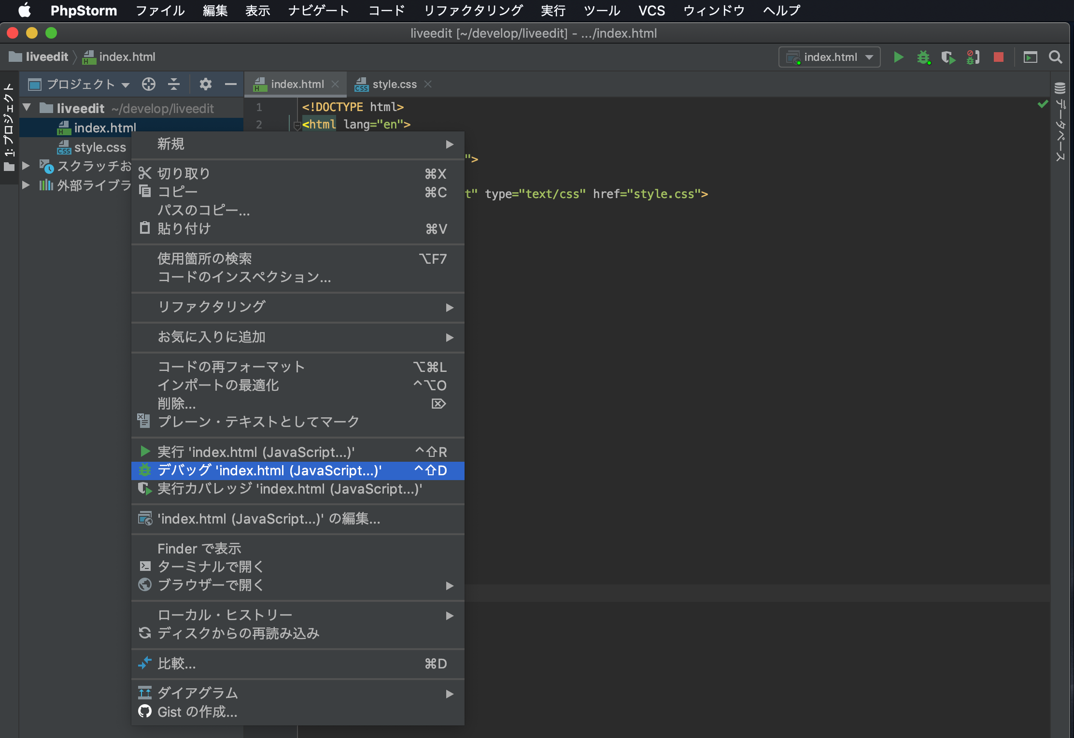
Task: Expand the 外部ライブラリ tree node
Action: click(27, 185)
